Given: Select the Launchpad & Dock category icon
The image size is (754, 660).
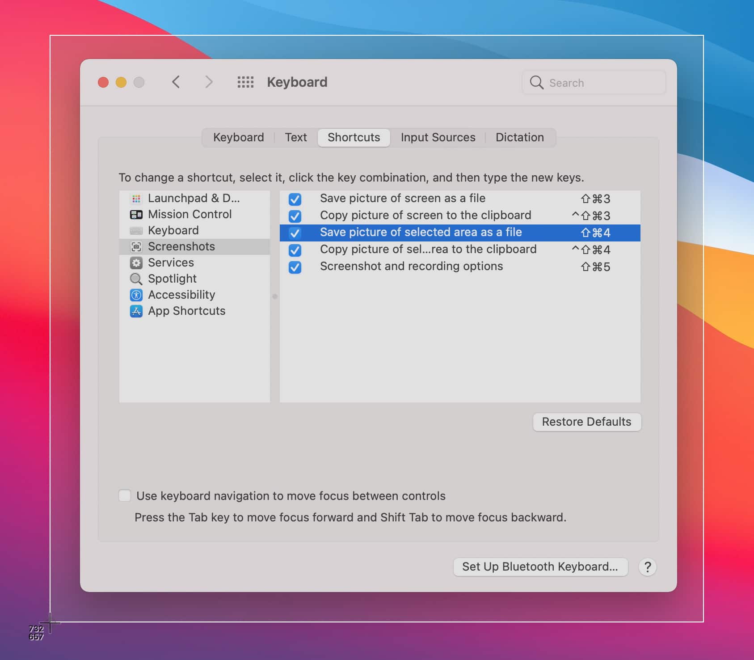Looking at the screenshot, I should (136, 198).
